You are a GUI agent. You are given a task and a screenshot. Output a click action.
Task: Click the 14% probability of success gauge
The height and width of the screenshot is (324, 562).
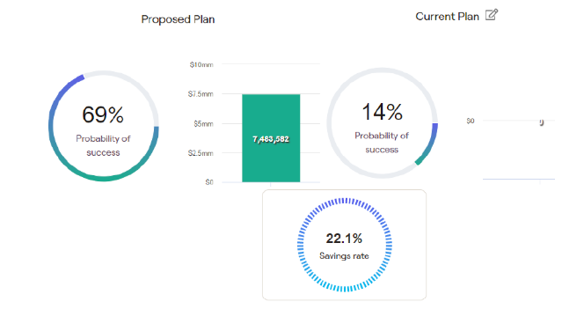point(382,123)
